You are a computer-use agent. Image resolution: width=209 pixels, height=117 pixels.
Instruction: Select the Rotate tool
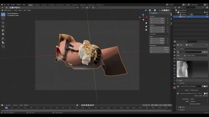[3, 27]
